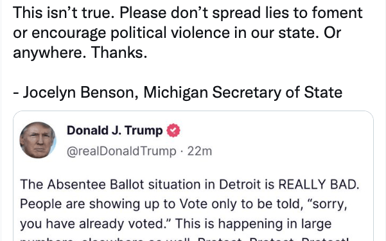386x241 pixels.
Task: Click the phrase "you have already voted"
Action: (x=96, y=224)
